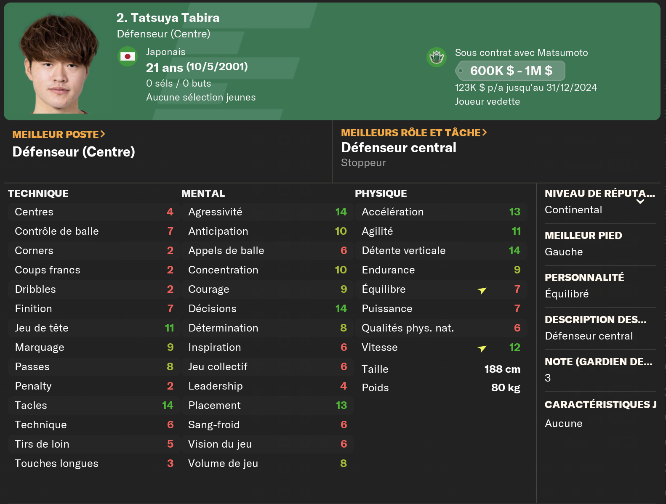The image size is (666, 504).
Task: Click the 600K $ - 1M $ value badge
Action: coord(511,71)
